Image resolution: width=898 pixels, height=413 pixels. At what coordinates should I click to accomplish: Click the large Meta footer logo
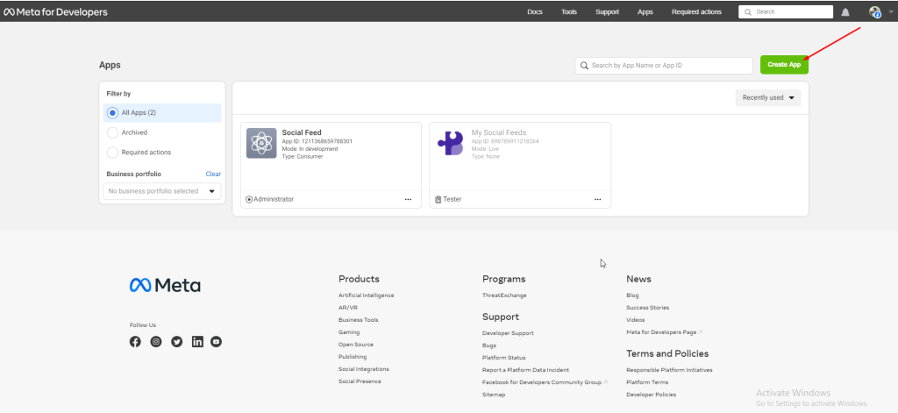click(x=165, y=285)
